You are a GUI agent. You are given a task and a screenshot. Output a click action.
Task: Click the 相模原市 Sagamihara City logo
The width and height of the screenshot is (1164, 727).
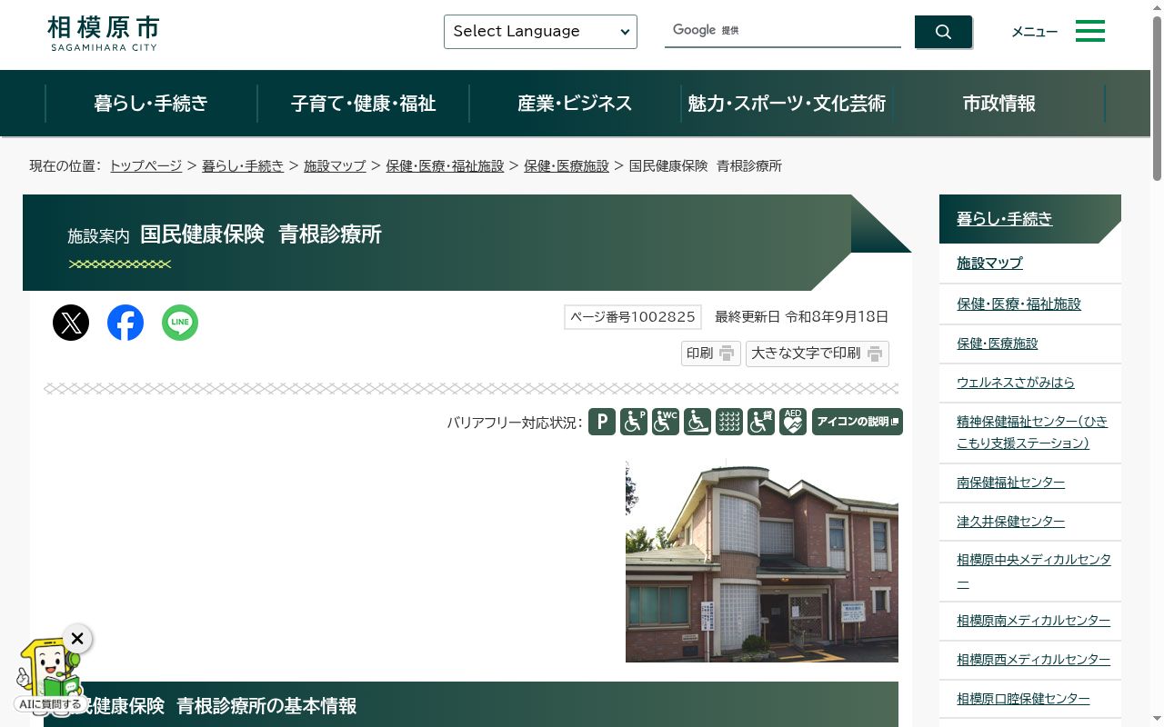point(103,33)
